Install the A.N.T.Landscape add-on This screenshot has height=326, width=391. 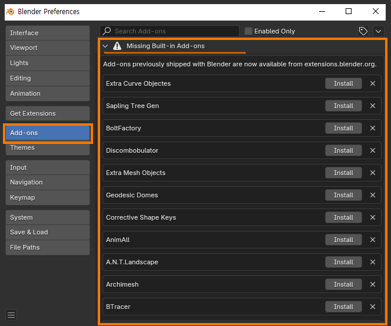[343, 262]
